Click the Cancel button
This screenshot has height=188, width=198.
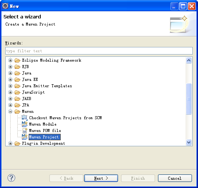(175, 178)
